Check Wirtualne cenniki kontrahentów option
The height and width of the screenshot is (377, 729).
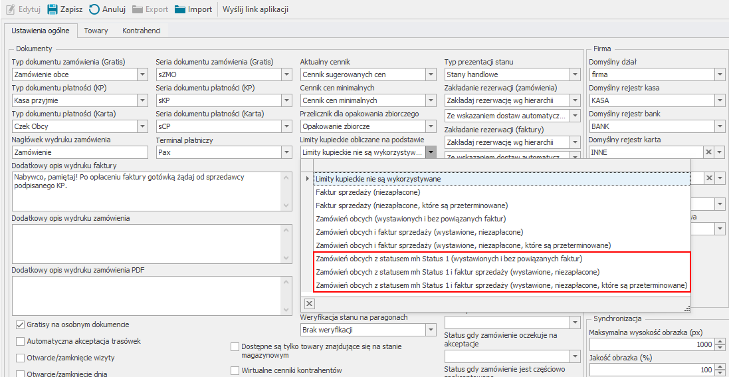coord(235,370)
